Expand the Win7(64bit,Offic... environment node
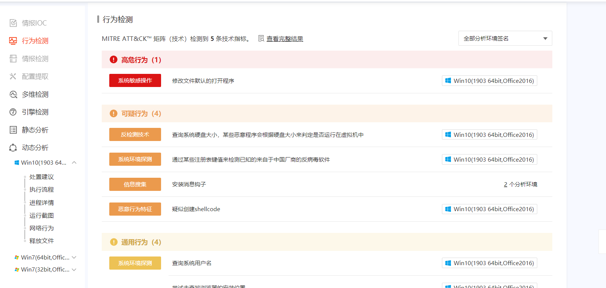The image size is (606, 288). [74, 257]
